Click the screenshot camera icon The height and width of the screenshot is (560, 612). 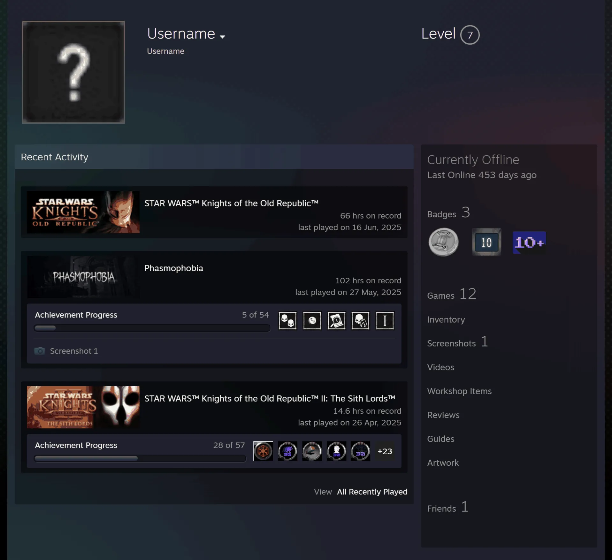point(40,351)
